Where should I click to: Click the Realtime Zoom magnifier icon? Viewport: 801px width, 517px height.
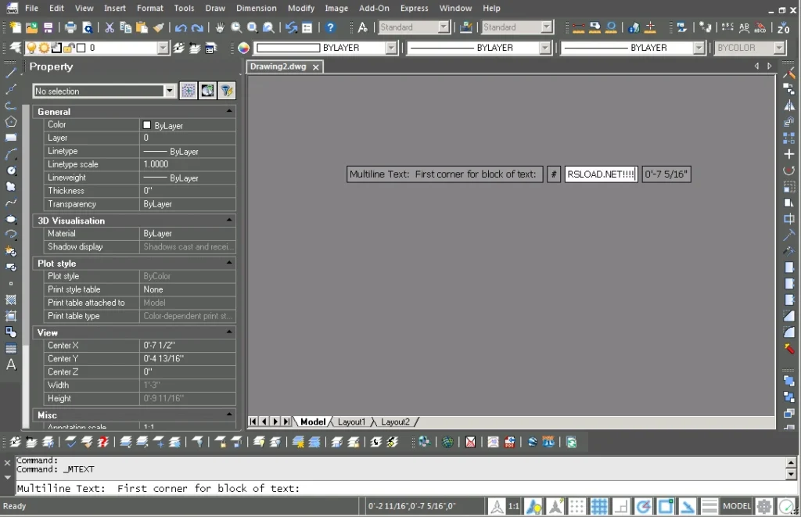click(236, 27)
